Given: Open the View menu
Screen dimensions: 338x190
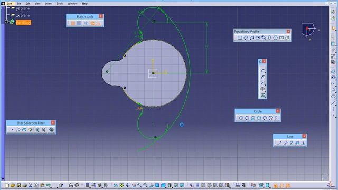Looking at the screenshot, I should click(37, 4).
